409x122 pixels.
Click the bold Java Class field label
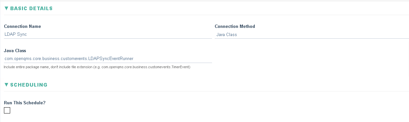(x=15, y=51)
